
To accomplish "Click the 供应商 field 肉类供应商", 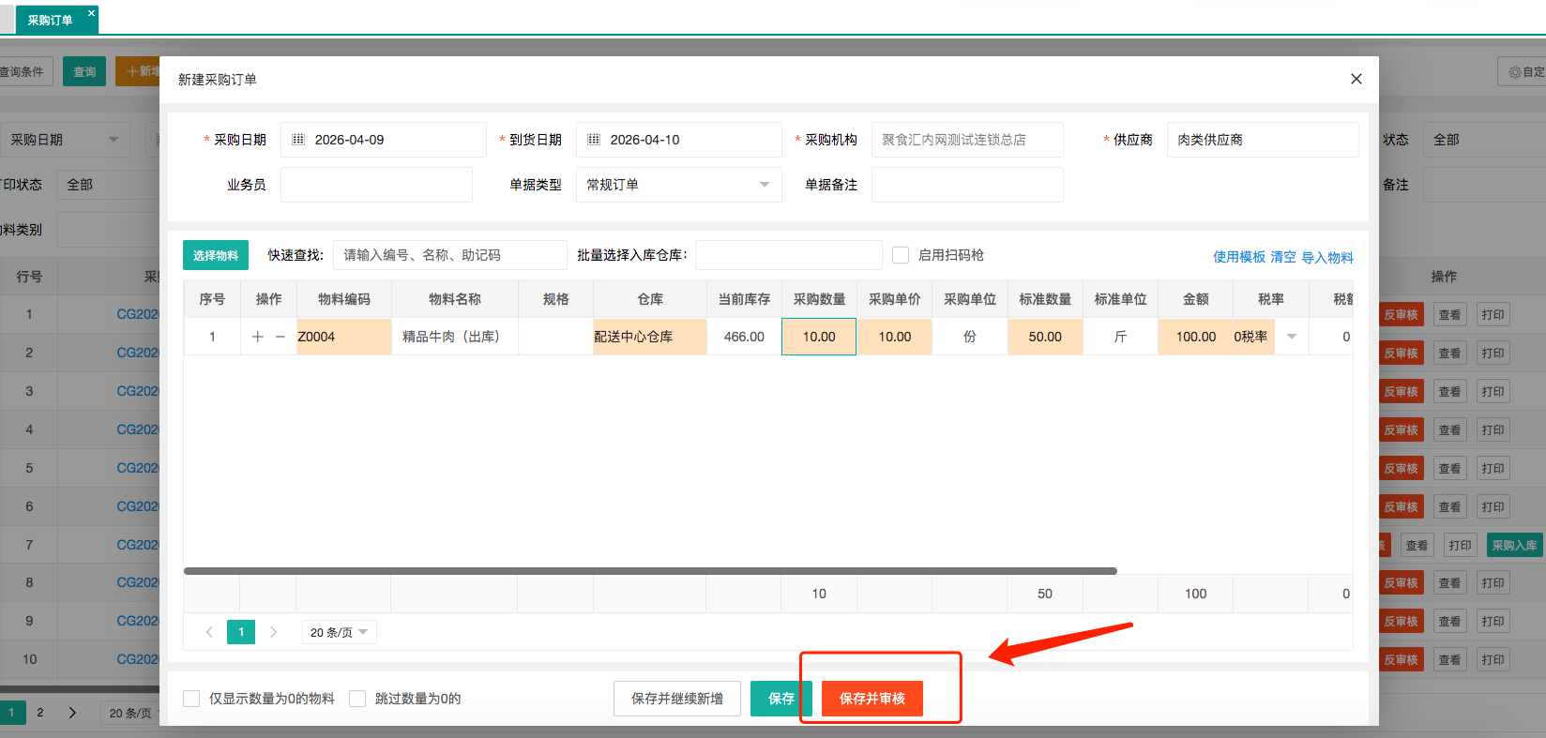I will point(1263,140).
